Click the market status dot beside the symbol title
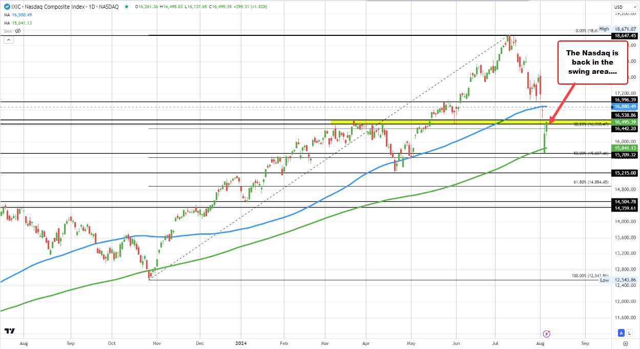Image resolution: width=640 pixels, height=349 pixels. click(126, 7)
